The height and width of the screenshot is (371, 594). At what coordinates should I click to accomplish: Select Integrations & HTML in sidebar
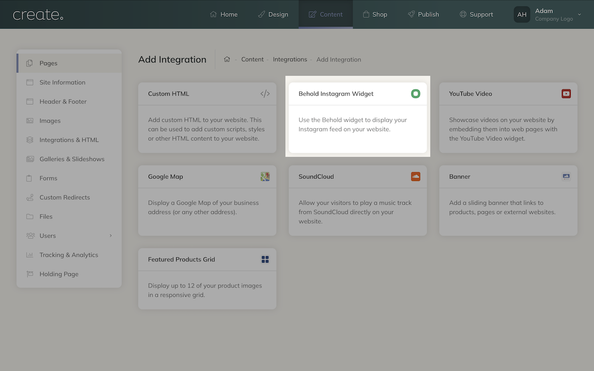click(69, 140)
